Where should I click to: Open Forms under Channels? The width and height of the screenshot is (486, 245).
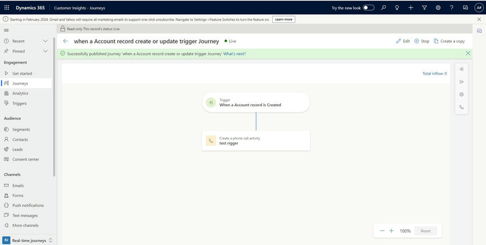coord(26,195)
